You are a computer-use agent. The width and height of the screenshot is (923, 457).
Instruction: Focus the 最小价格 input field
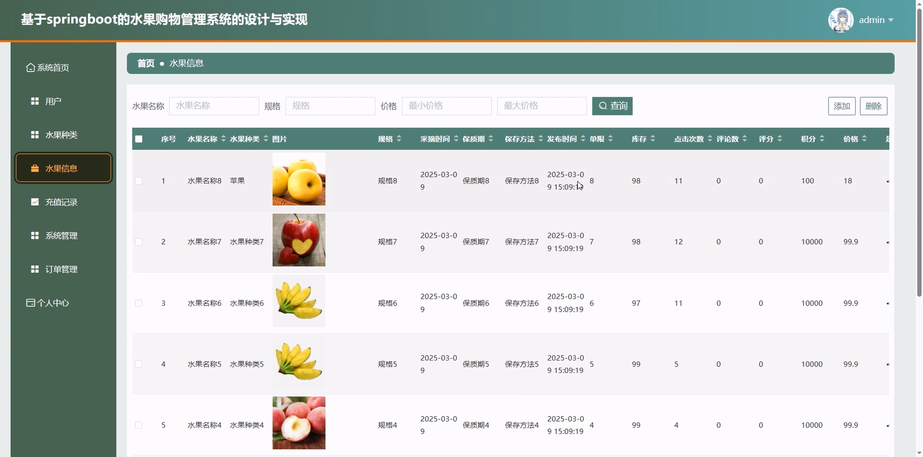[446, 106]
